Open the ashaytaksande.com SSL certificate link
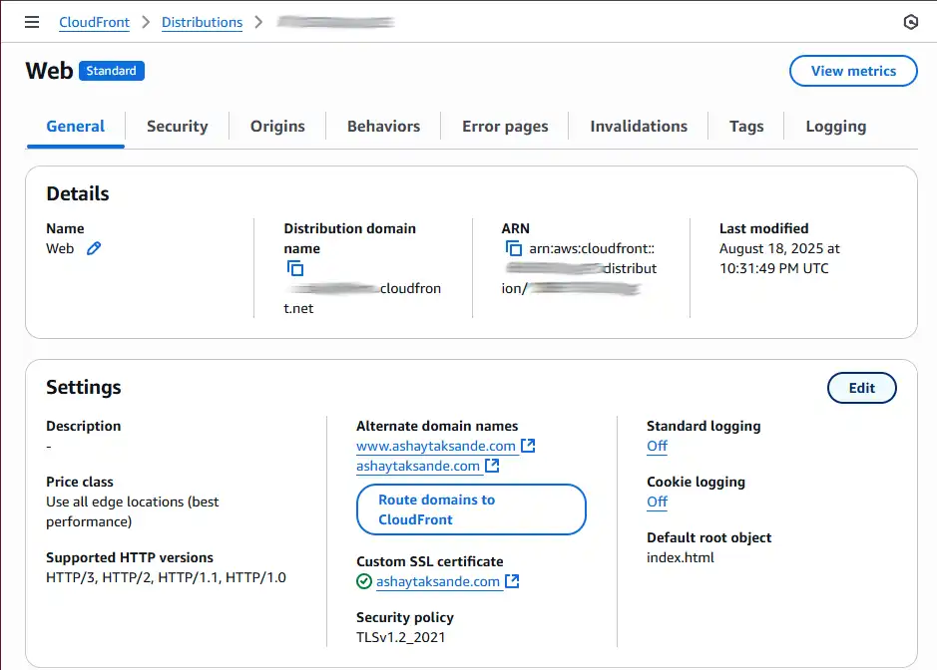The image size is (937, 670). 437,581
